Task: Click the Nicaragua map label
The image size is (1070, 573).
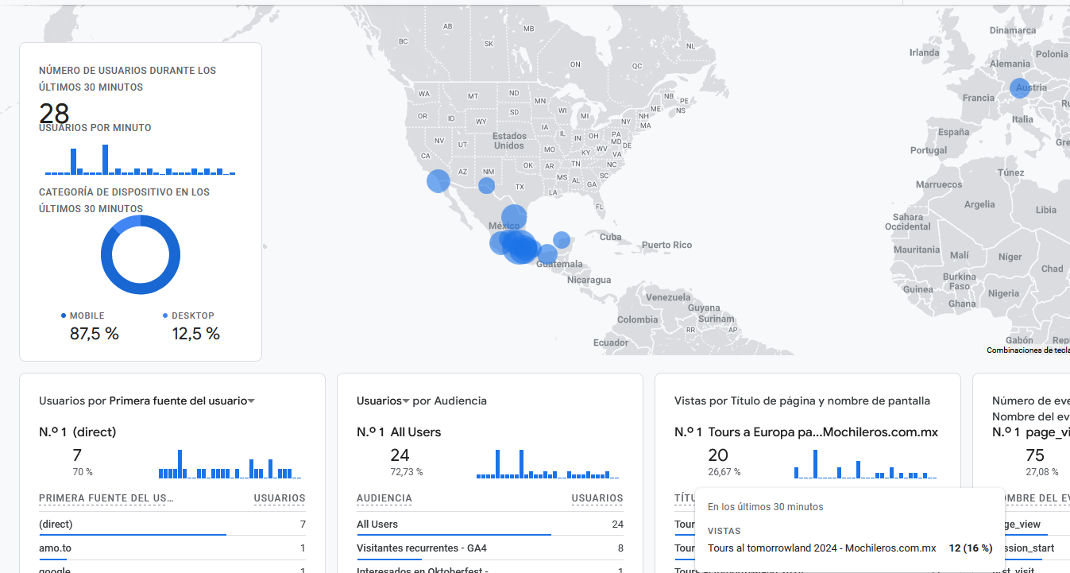Action: click(x=589, y=280)
